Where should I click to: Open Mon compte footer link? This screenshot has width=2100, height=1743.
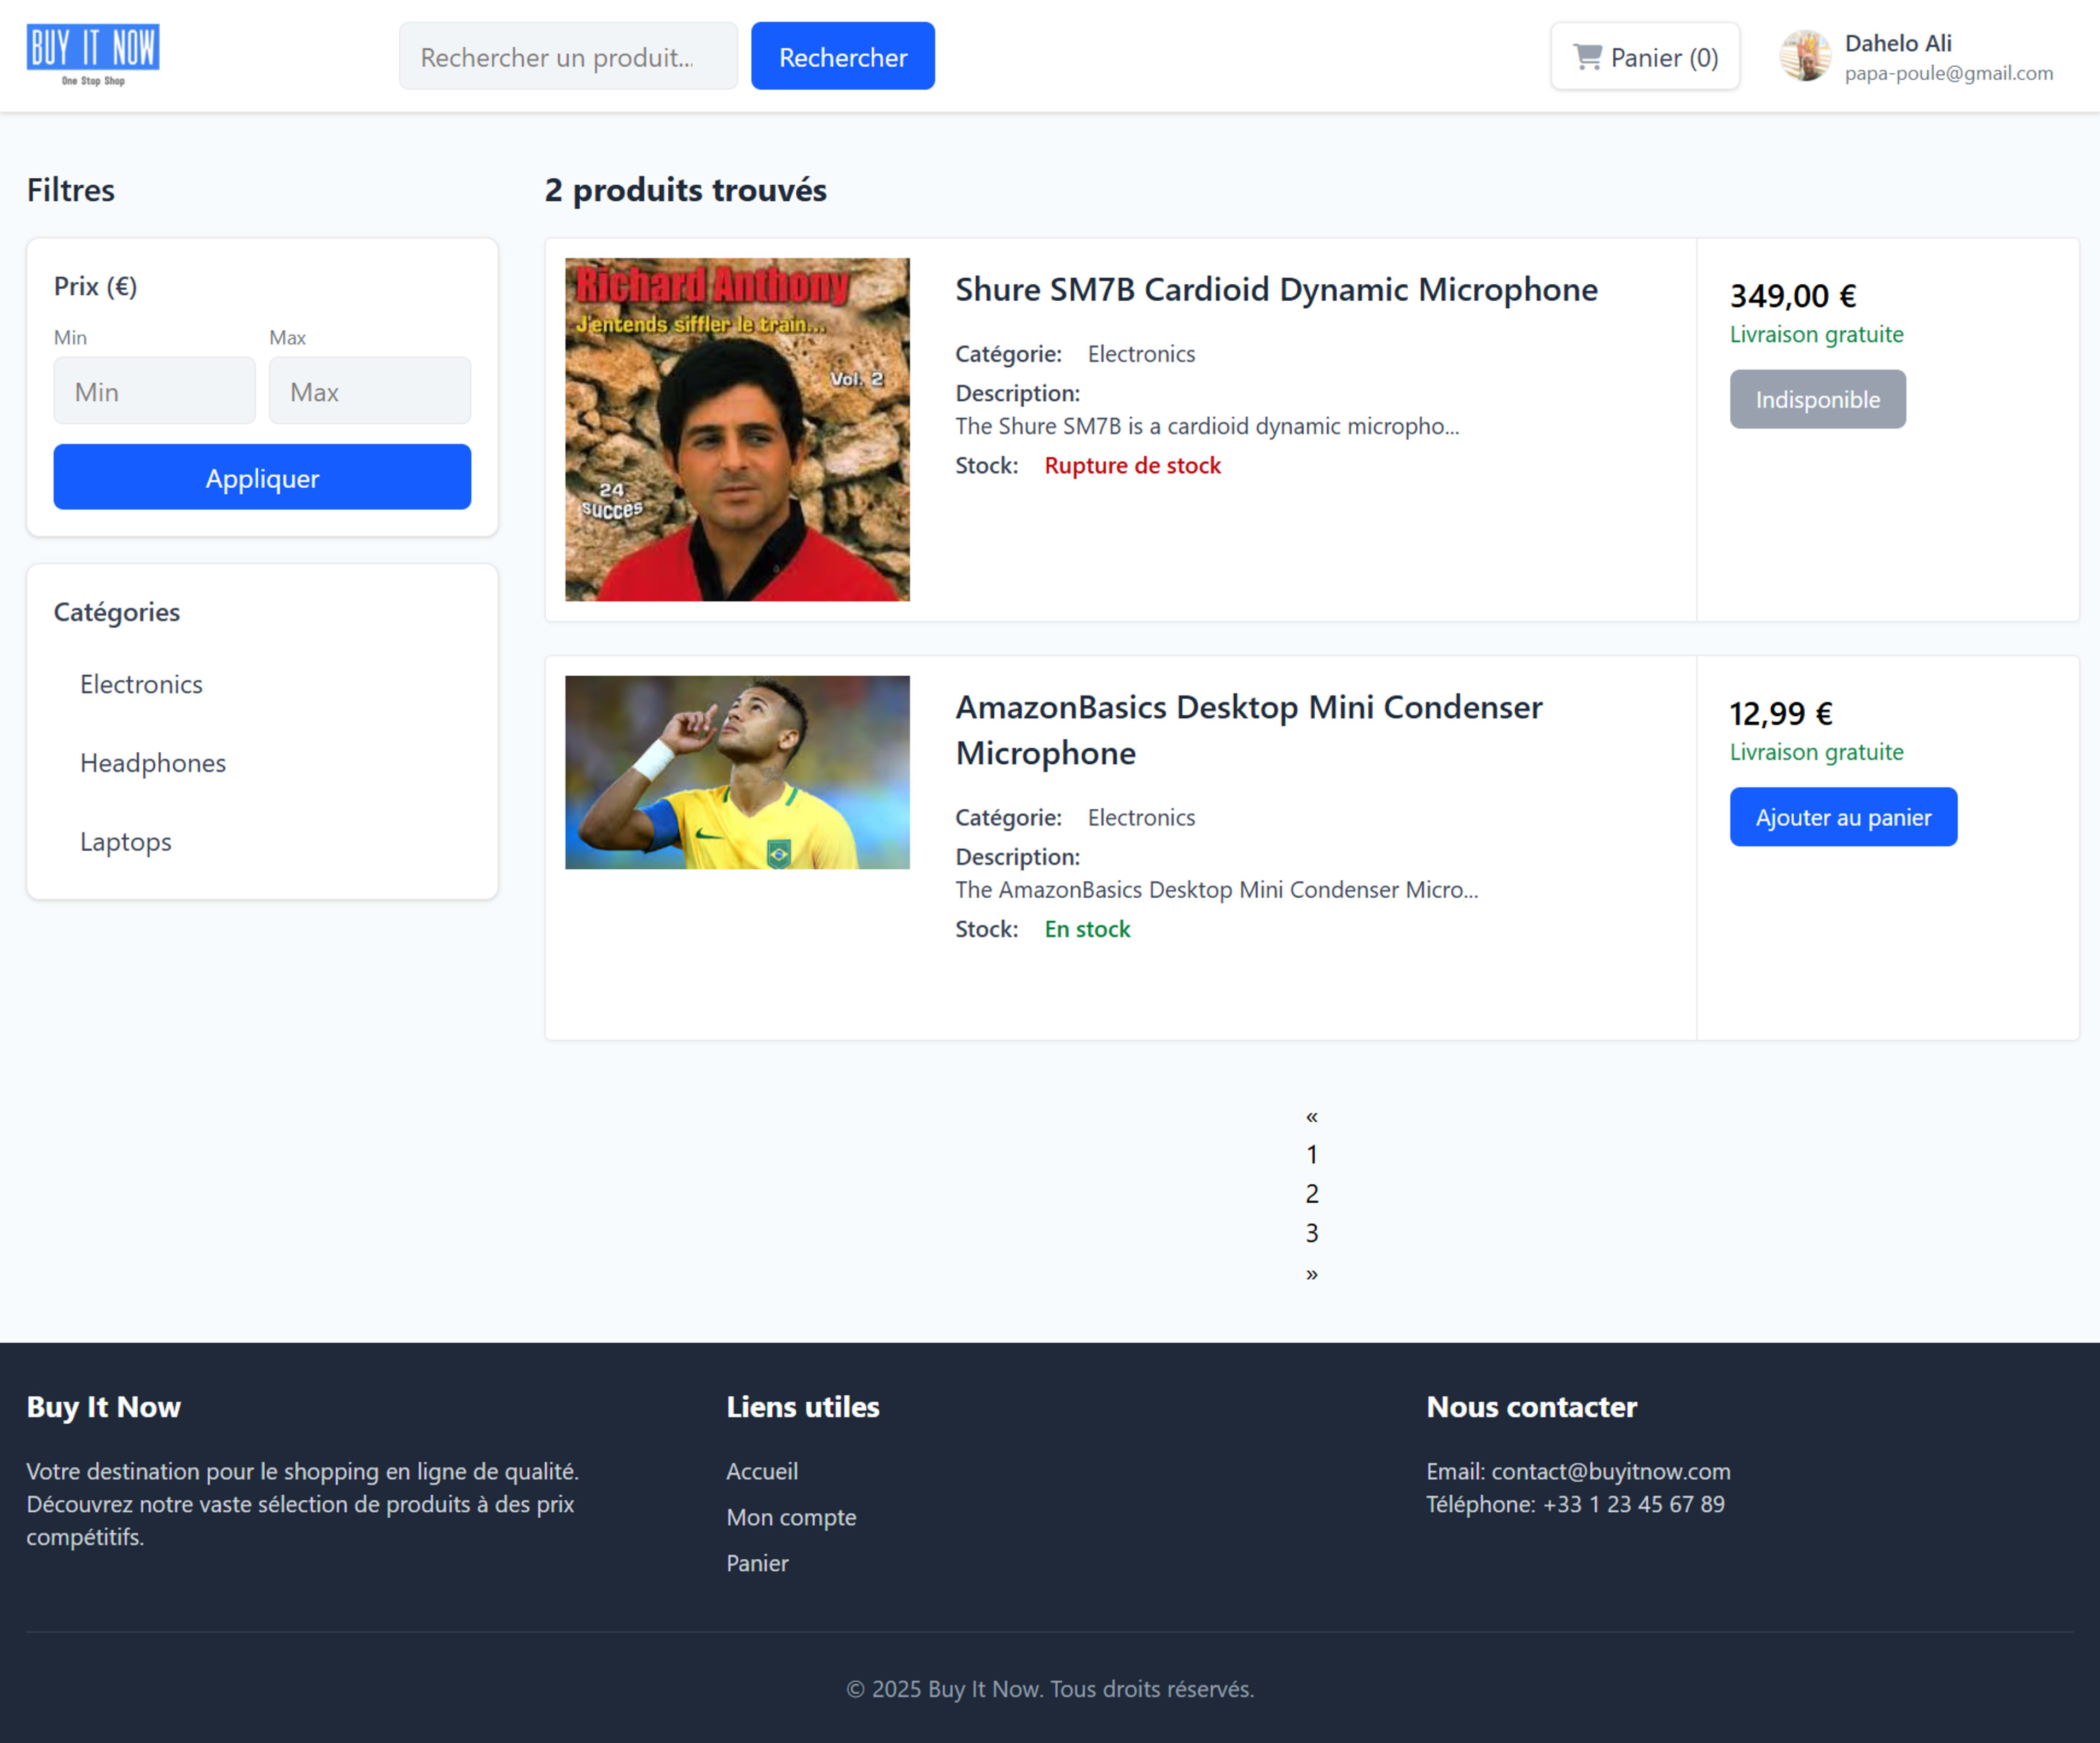tap(790, 1517)
